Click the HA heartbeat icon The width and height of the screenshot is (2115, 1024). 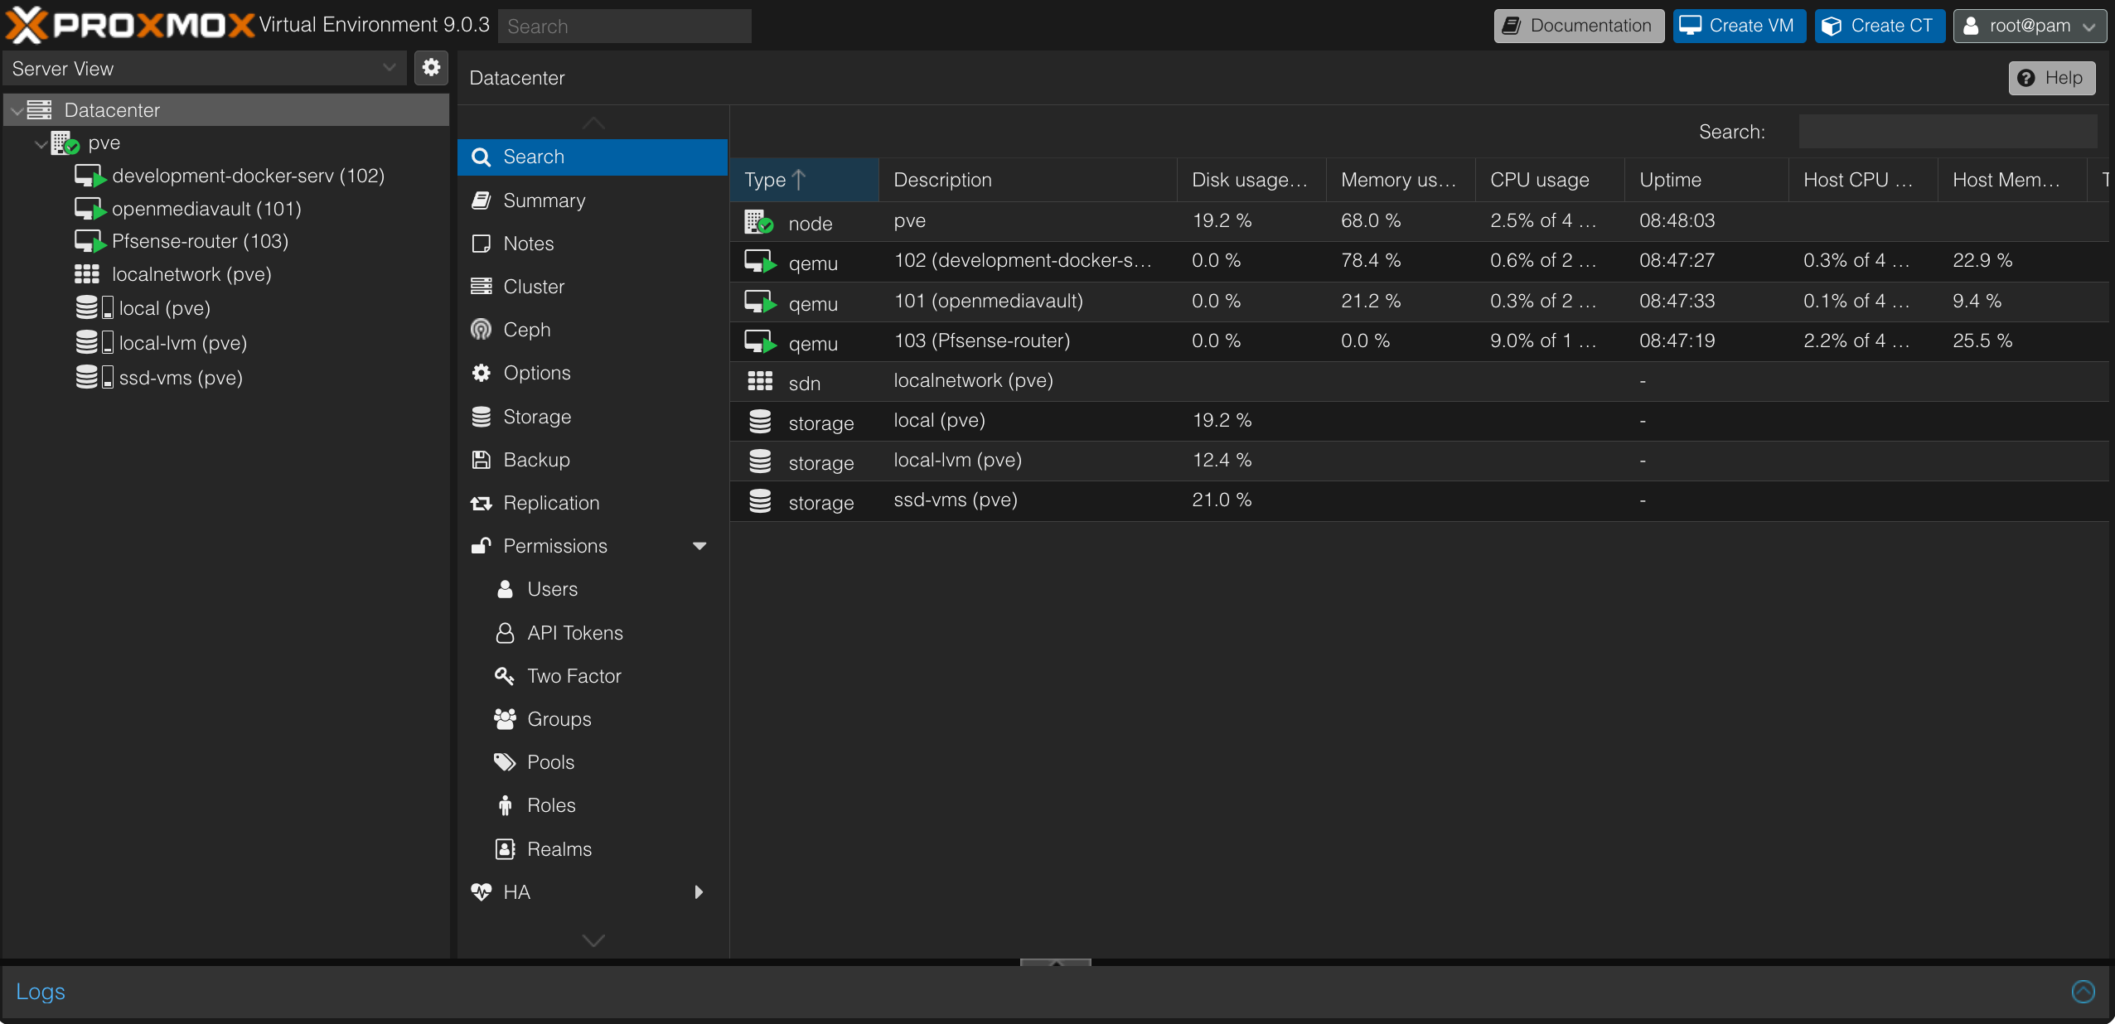tap(481, 892)
